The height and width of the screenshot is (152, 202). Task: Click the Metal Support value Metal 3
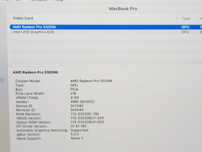(77, 138)
